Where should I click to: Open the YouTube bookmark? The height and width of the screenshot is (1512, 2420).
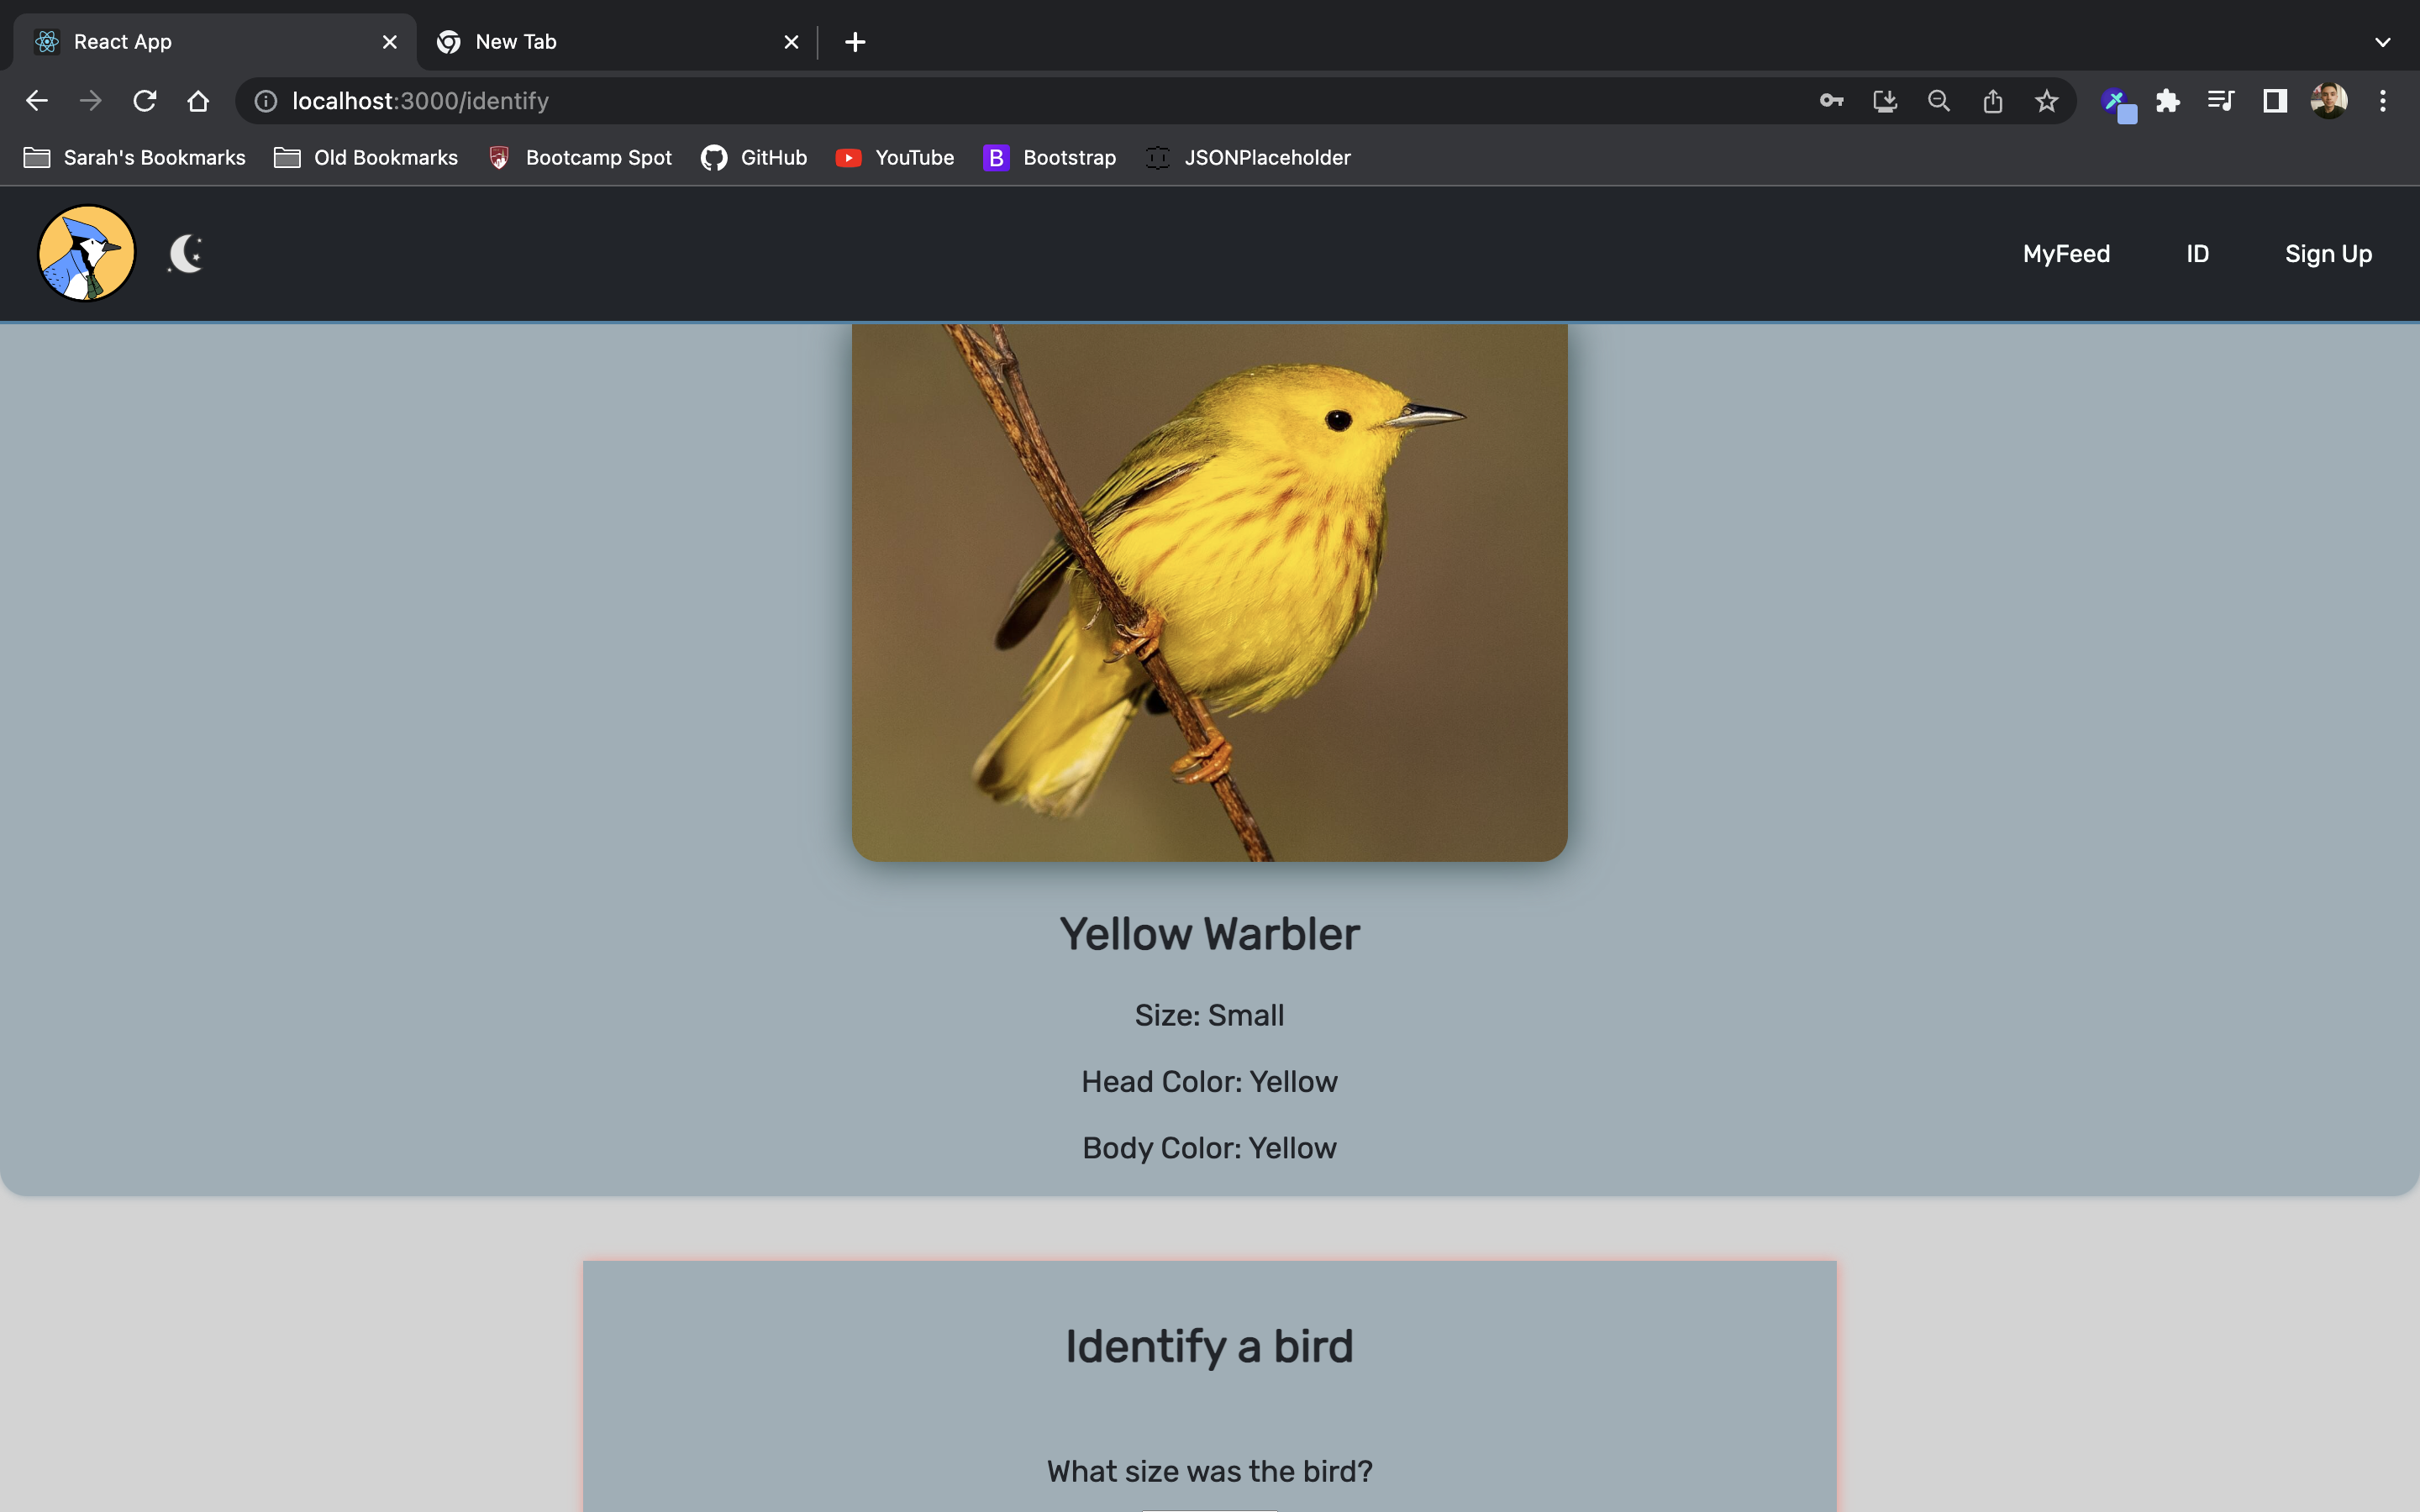pyautogui.click(x=893, y=157)
